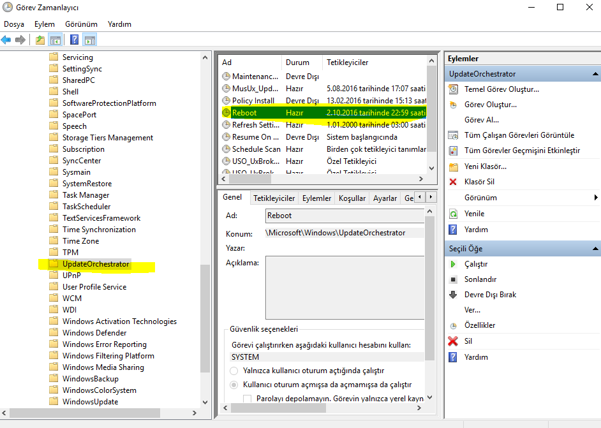Click Görev Al... in the actions pane
The image size is (601, 428).
coord(481,120)
